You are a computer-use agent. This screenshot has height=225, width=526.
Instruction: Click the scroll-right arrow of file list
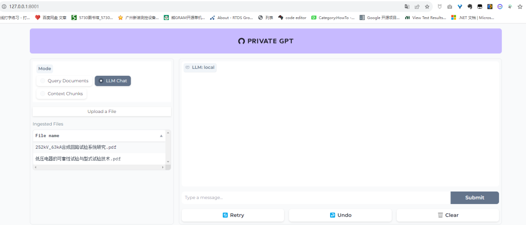coord(163,167)
